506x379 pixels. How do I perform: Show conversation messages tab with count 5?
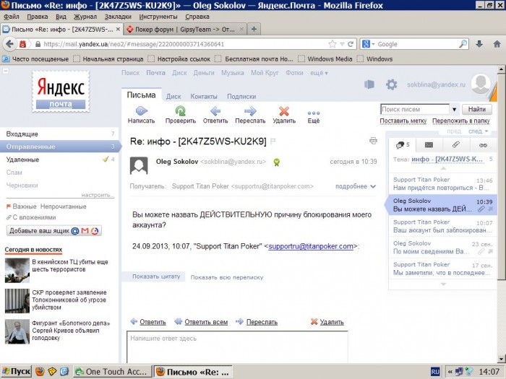pos(403,145)
